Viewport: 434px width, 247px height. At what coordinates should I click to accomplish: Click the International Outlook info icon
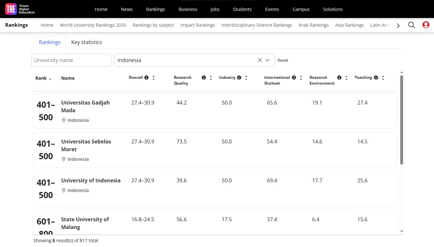click(x=294, y=78)
